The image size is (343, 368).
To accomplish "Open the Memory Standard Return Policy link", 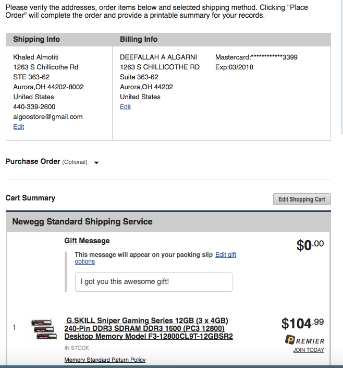I will point(105,360).
